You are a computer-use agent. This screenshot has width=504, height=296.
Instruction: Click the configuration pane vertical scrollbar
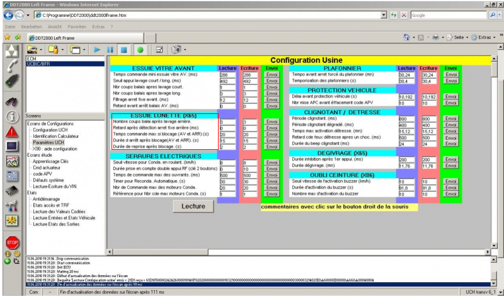pos(495,151)
